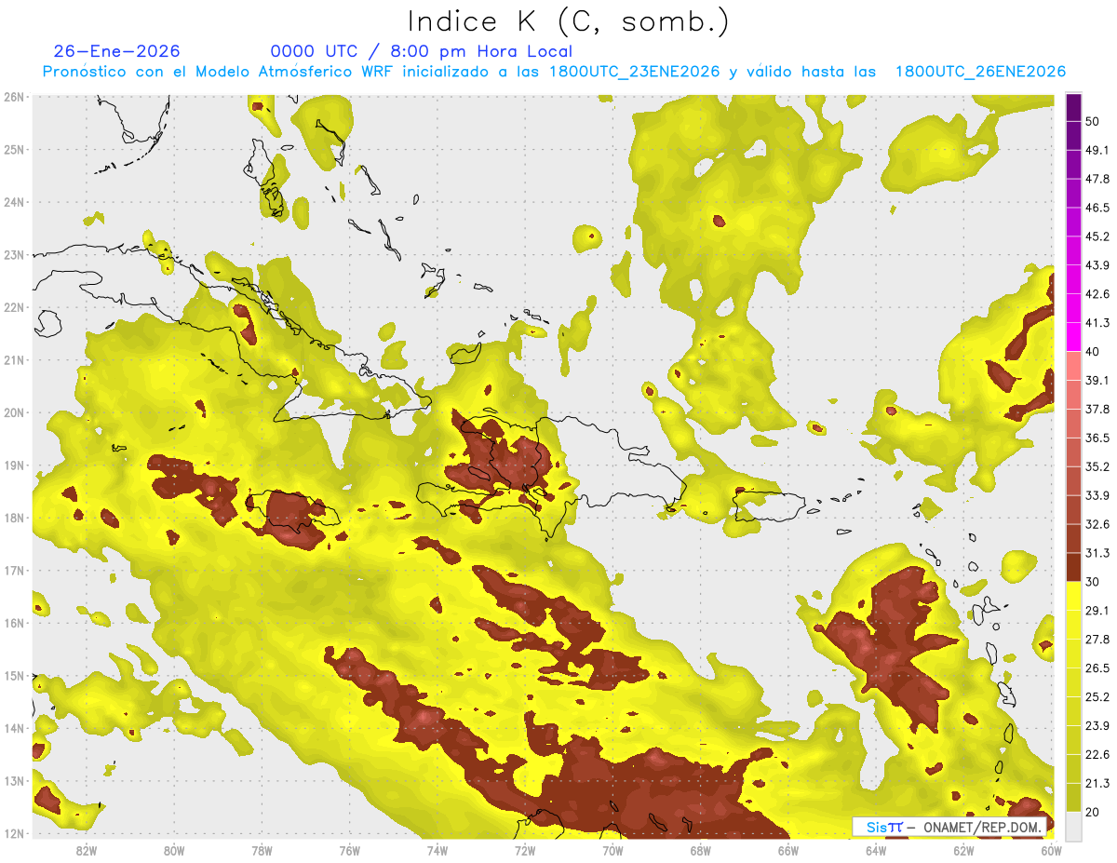Click the latitude label '17N'
This screenshot has width=1117, height=863.
(x=13, y=570)
